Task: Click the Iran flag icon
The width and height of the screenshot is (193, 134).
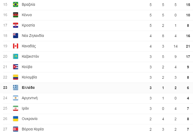Action: 16,108
